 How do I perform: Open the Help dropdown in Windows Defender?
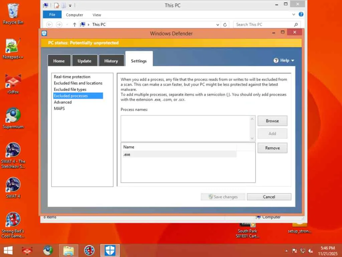(284, 61)
